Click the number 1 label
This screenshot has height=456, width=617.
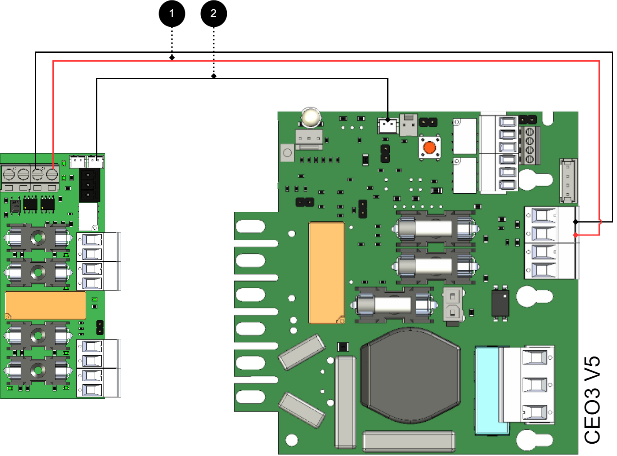(172, 13)
